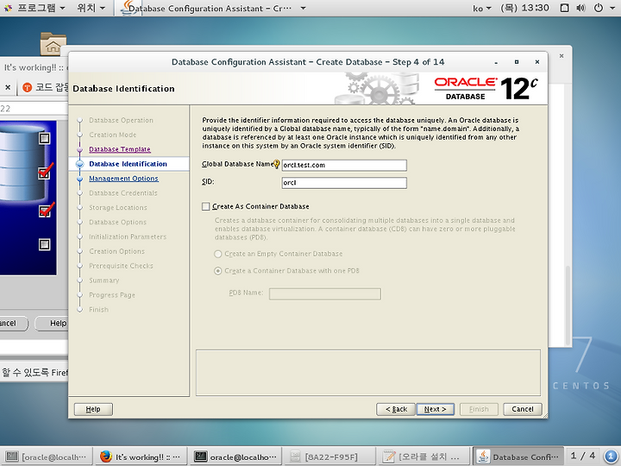Open the home folder desktop icon
The width and height of the screenshot is (621, 466).
[x=53, y=44]
